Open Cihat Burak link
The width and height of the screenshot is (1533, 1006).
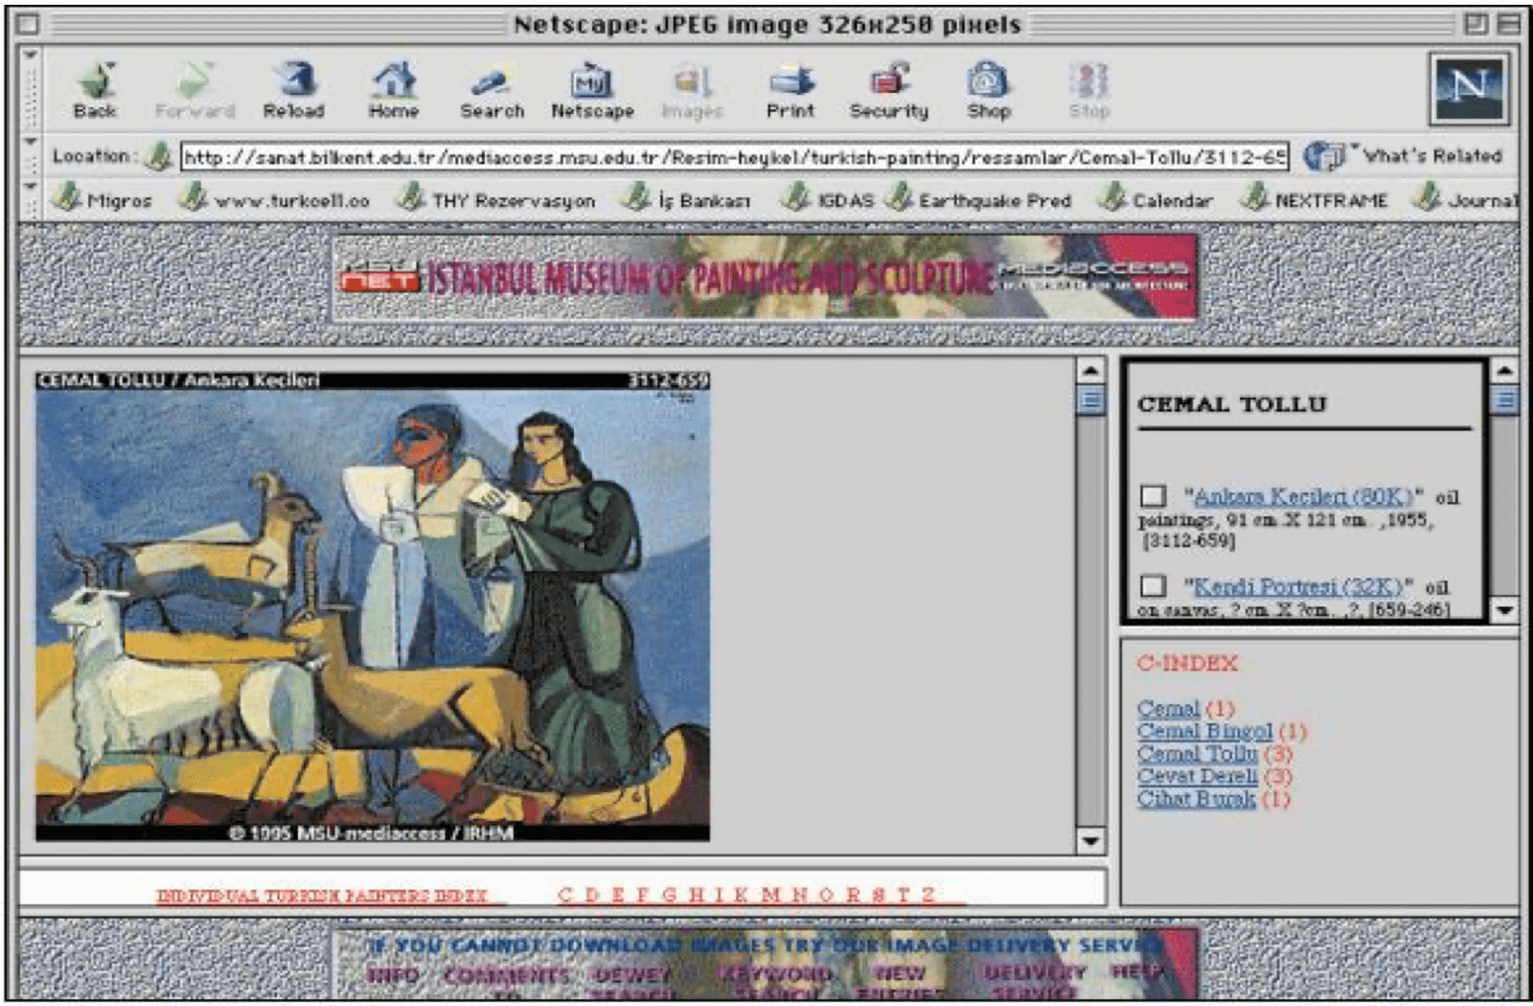click(x=1196, y=798)
